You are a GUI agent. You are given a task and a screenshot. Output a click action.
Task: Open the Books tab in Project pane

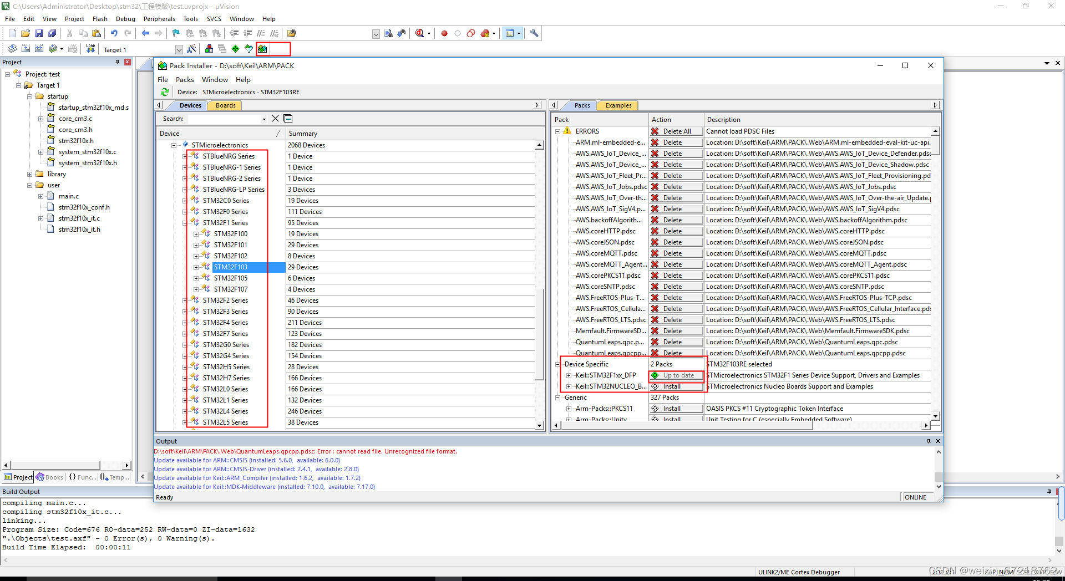[50, 477]
